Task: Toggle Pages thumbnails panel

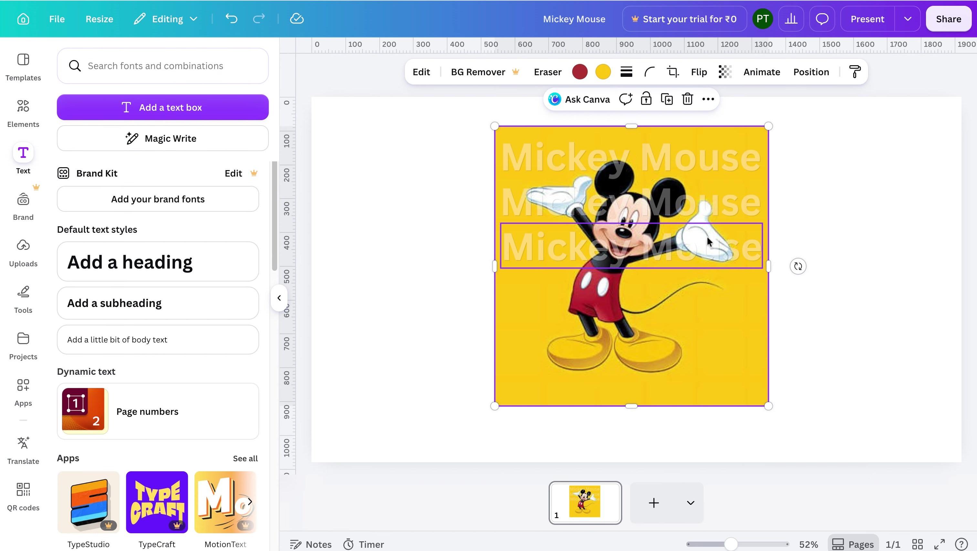Action: pos(853,544)
